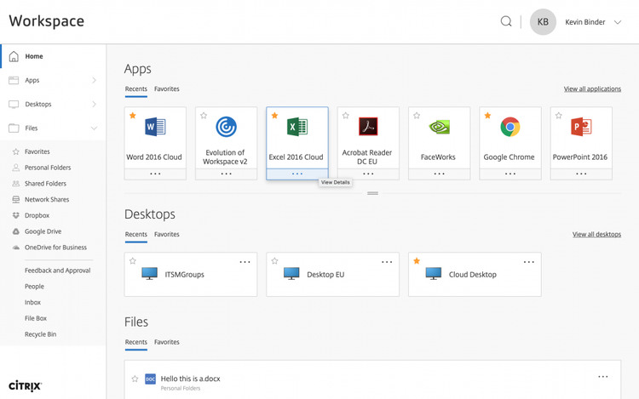Image resolution: width=639 pixels, height=399 pixels.
Task: Launch Evolution of Workspace v2 icon
Action: point(226,127)
